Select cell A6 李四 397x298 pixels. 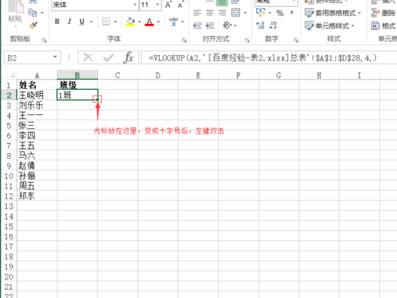(37, 135)
